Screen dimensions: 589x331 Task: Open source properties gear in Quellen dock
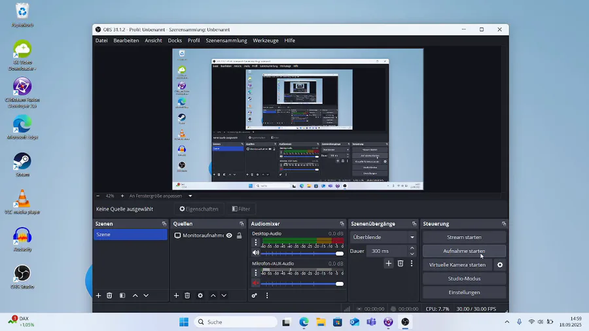[x=200, y=296]
